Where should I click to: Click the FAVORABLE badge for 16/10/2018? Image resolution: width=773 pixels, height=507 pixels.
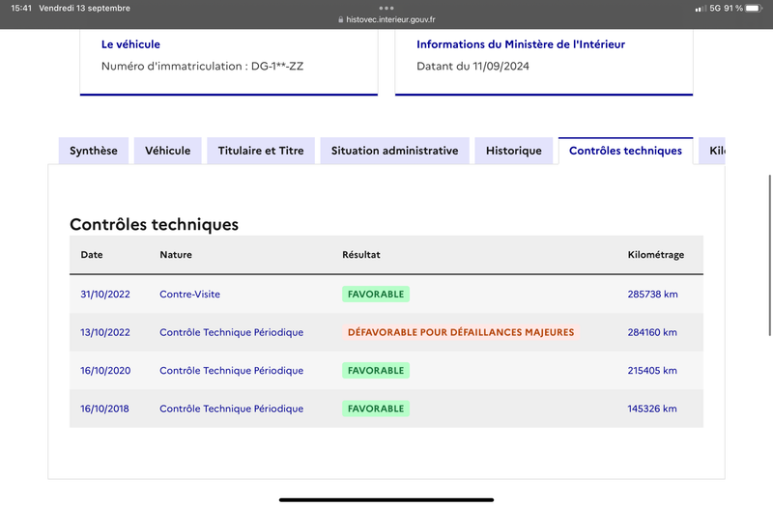pos(376,408)
